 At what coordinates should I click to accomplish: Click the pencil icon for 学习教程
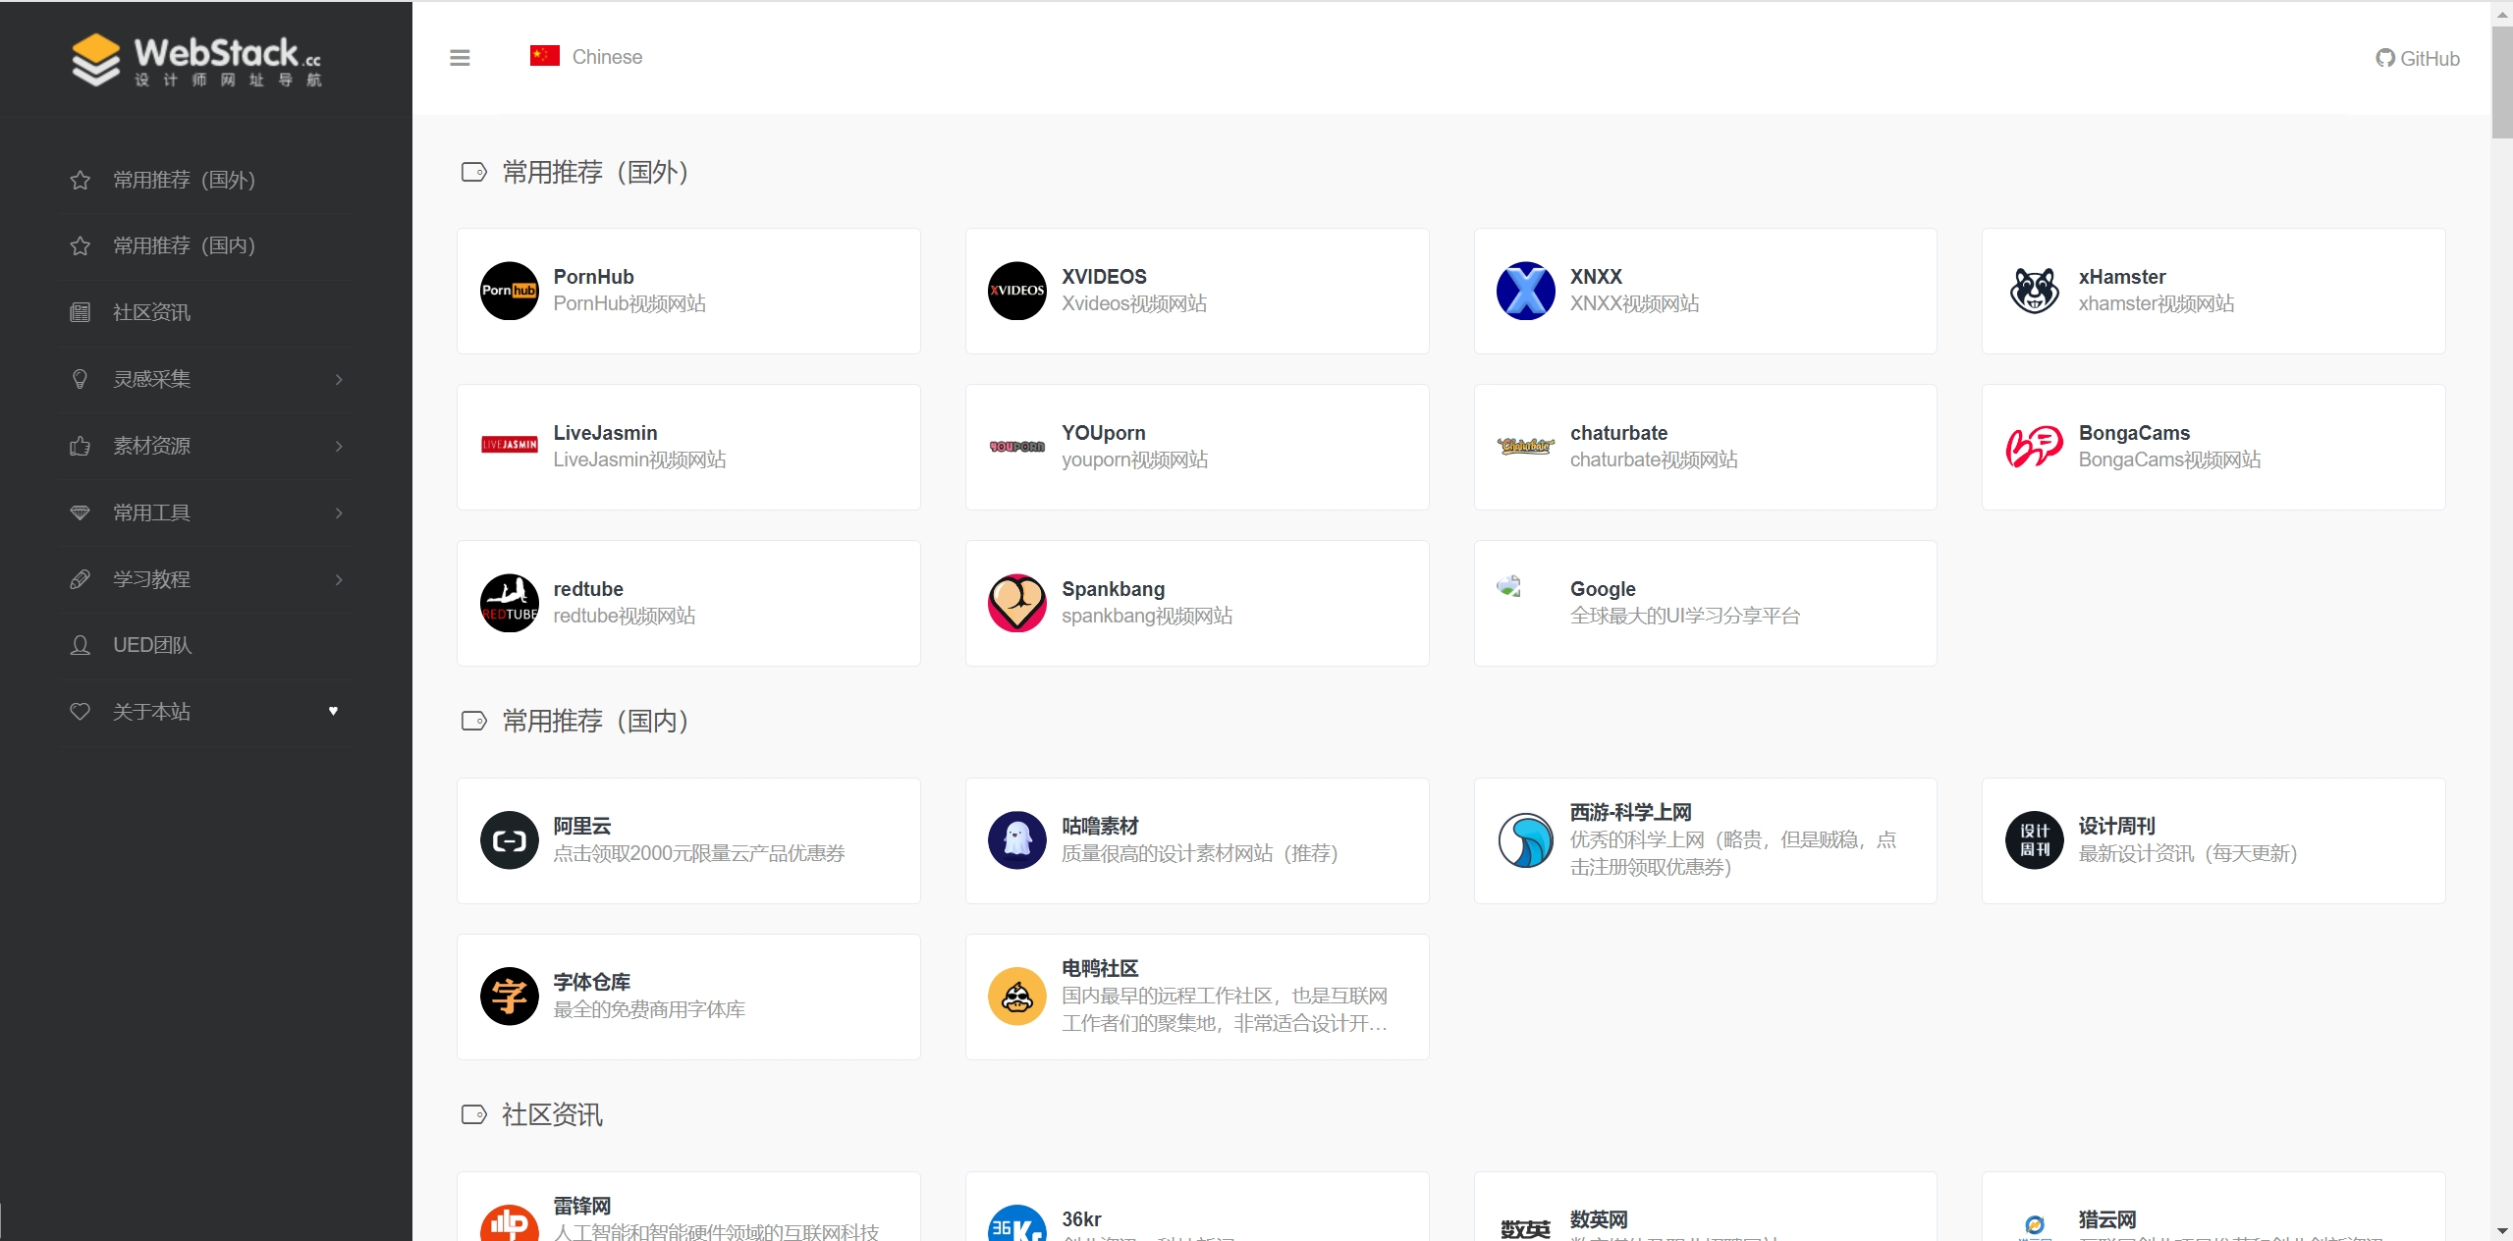coord(81,579)
